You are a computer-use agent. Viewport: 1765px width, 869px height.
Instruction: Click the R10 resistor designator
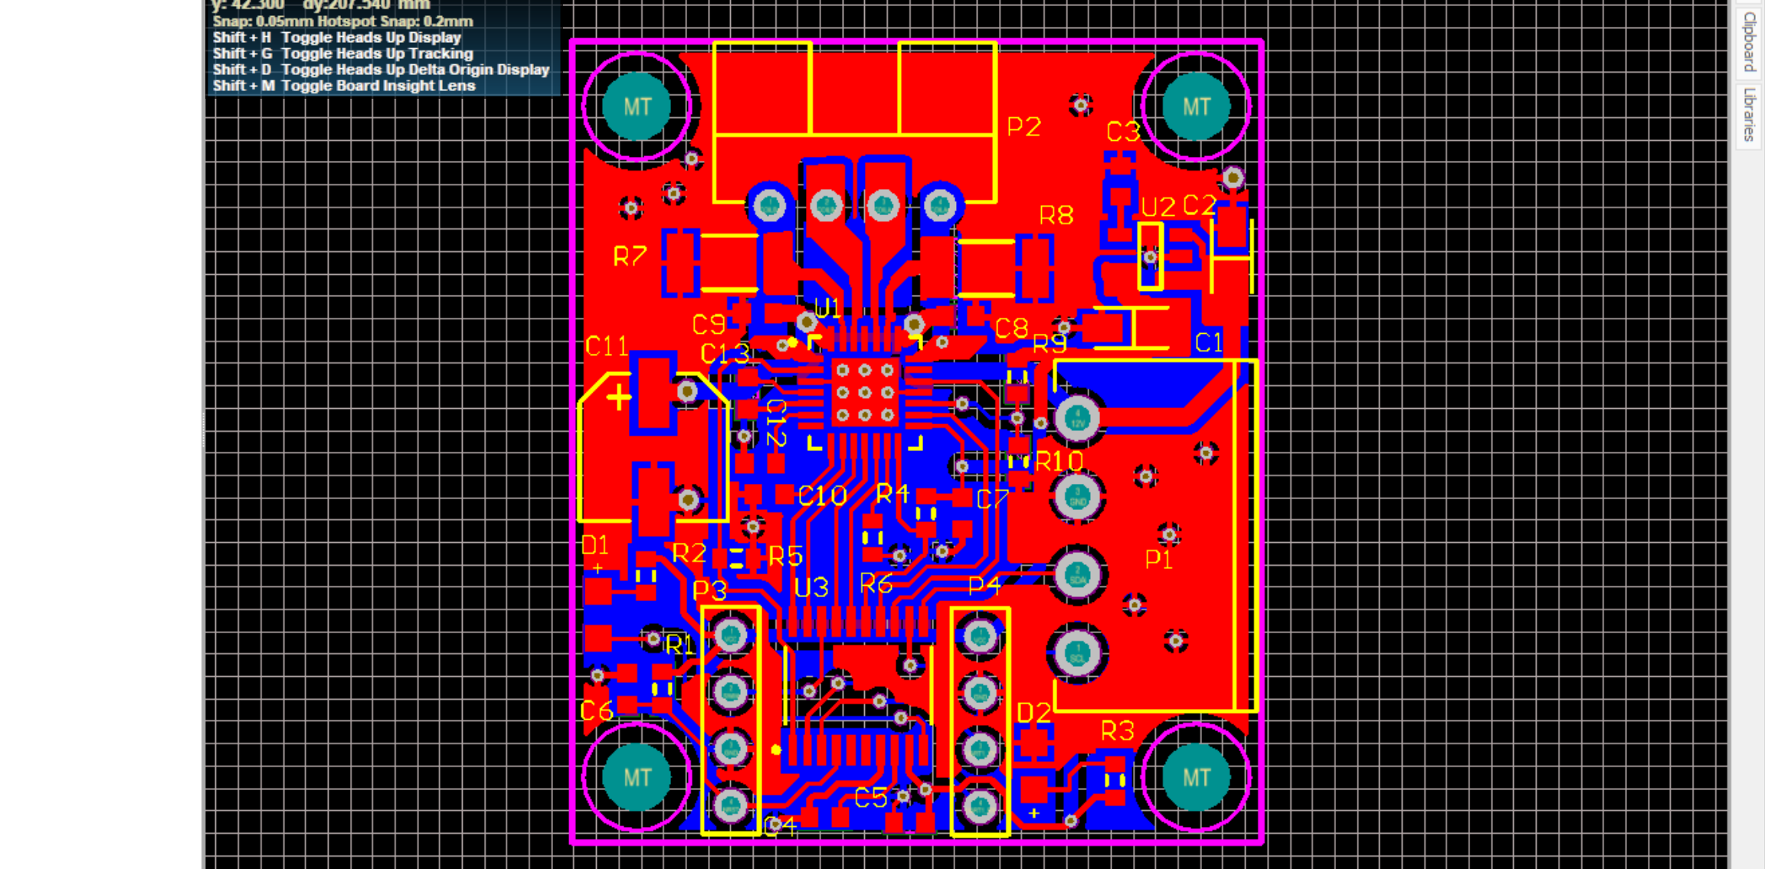tap(1059, 462)
